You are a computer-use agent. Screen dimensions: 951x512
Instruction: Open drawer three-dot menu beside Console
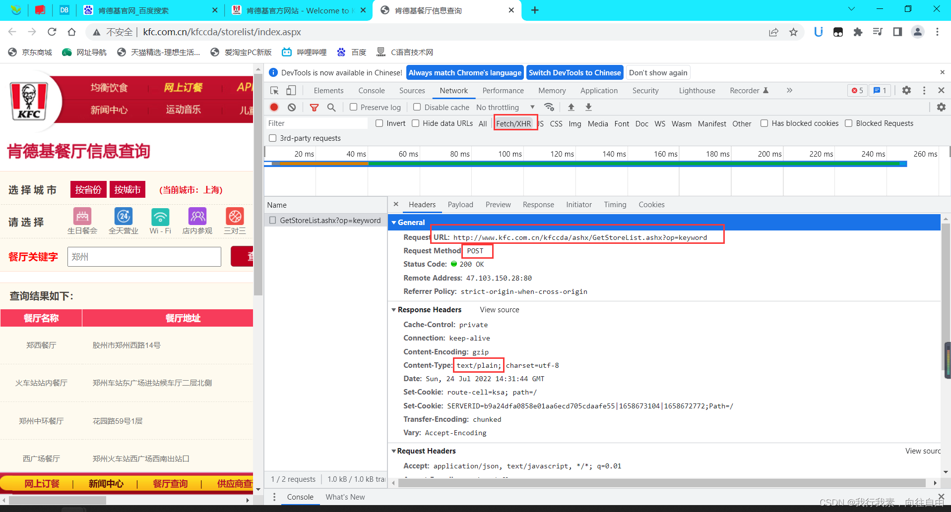(x=274, y=497)
